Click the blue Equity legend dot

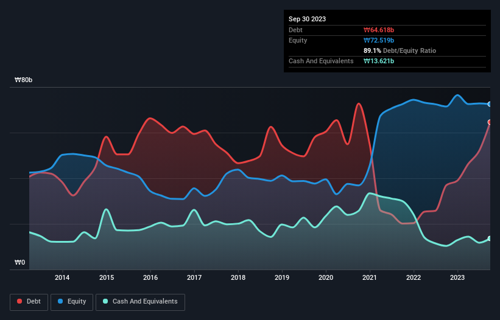(60, 301)
